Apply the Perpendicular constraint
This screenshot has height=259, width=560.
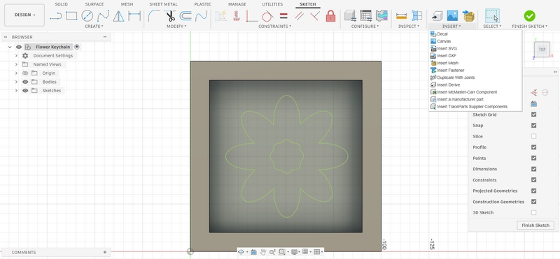(314, 16)
